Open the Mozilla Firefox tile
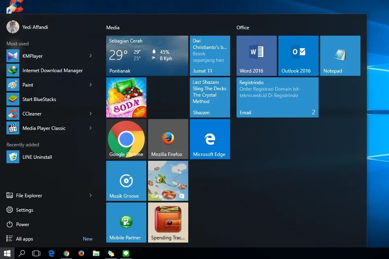The image size is (389, 259). [x=168, y=139]
